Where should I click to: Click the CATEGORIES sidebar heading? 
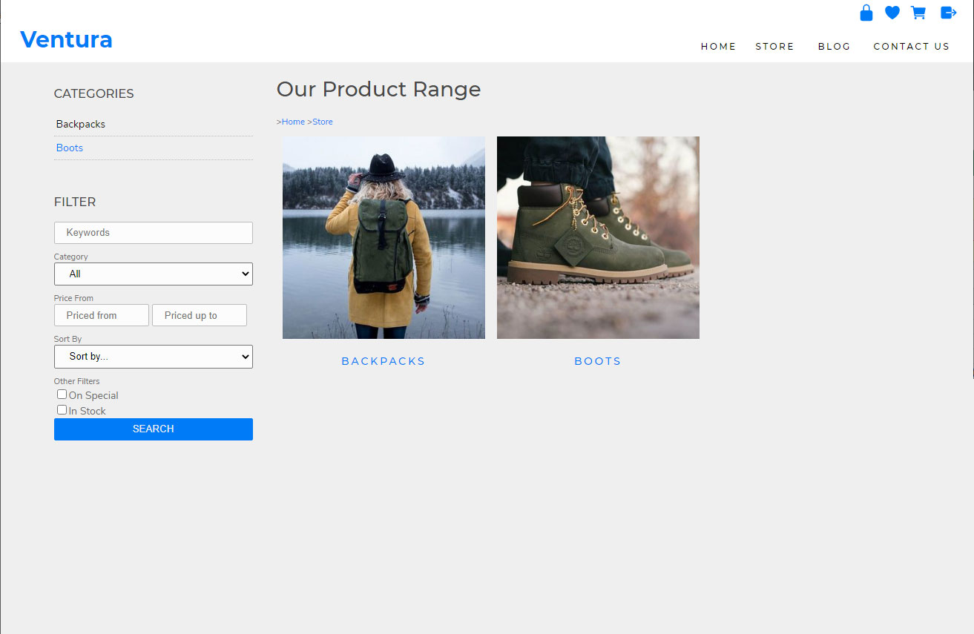94,93
